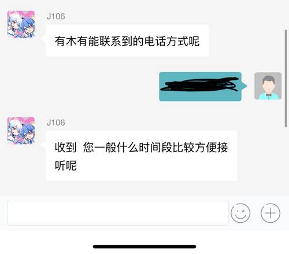Tap empty space left of the teal bubble
The image size is (289, 254).
click(x=79, y=86)
